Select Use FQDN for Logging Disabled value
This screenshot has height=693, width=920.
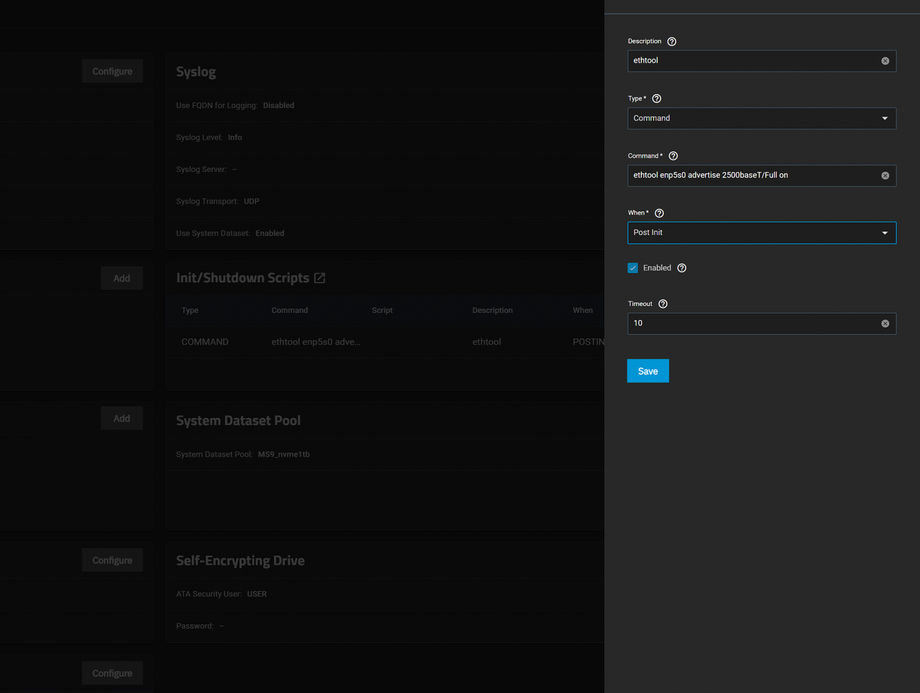[279, 106]
